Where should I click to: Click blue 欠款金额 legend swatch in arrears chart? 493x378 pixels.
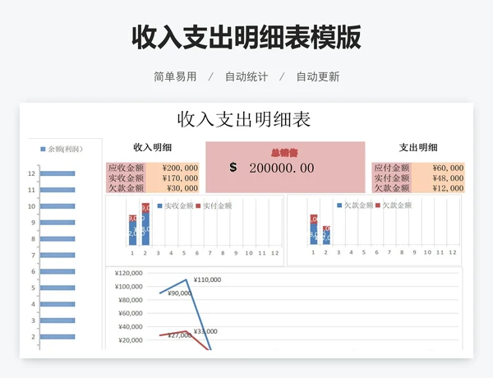(x=339, y=205)
